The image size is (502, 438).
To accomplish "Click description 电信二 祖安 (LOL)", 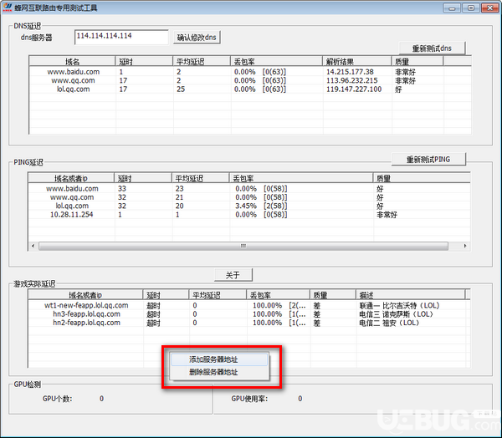I will (389, 323).
